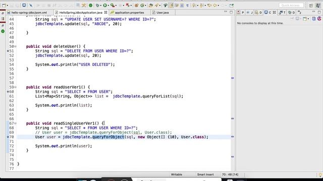323x181 pixels.
Task: Click the Open Type folder icon
Action: point(151,6)
